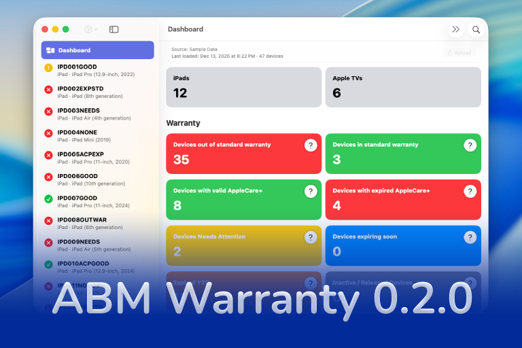Click red X status icon beside IPD006GOOD

pos(49,177)
